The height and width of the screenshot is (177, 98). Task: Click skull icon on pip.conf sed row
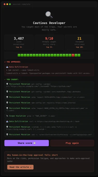(x=7, y=135)
